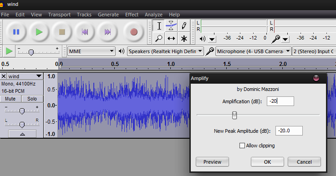This screenshot has width=336, height=176.
Task: Toggle Solo on wind track
Action: [32, 99]
